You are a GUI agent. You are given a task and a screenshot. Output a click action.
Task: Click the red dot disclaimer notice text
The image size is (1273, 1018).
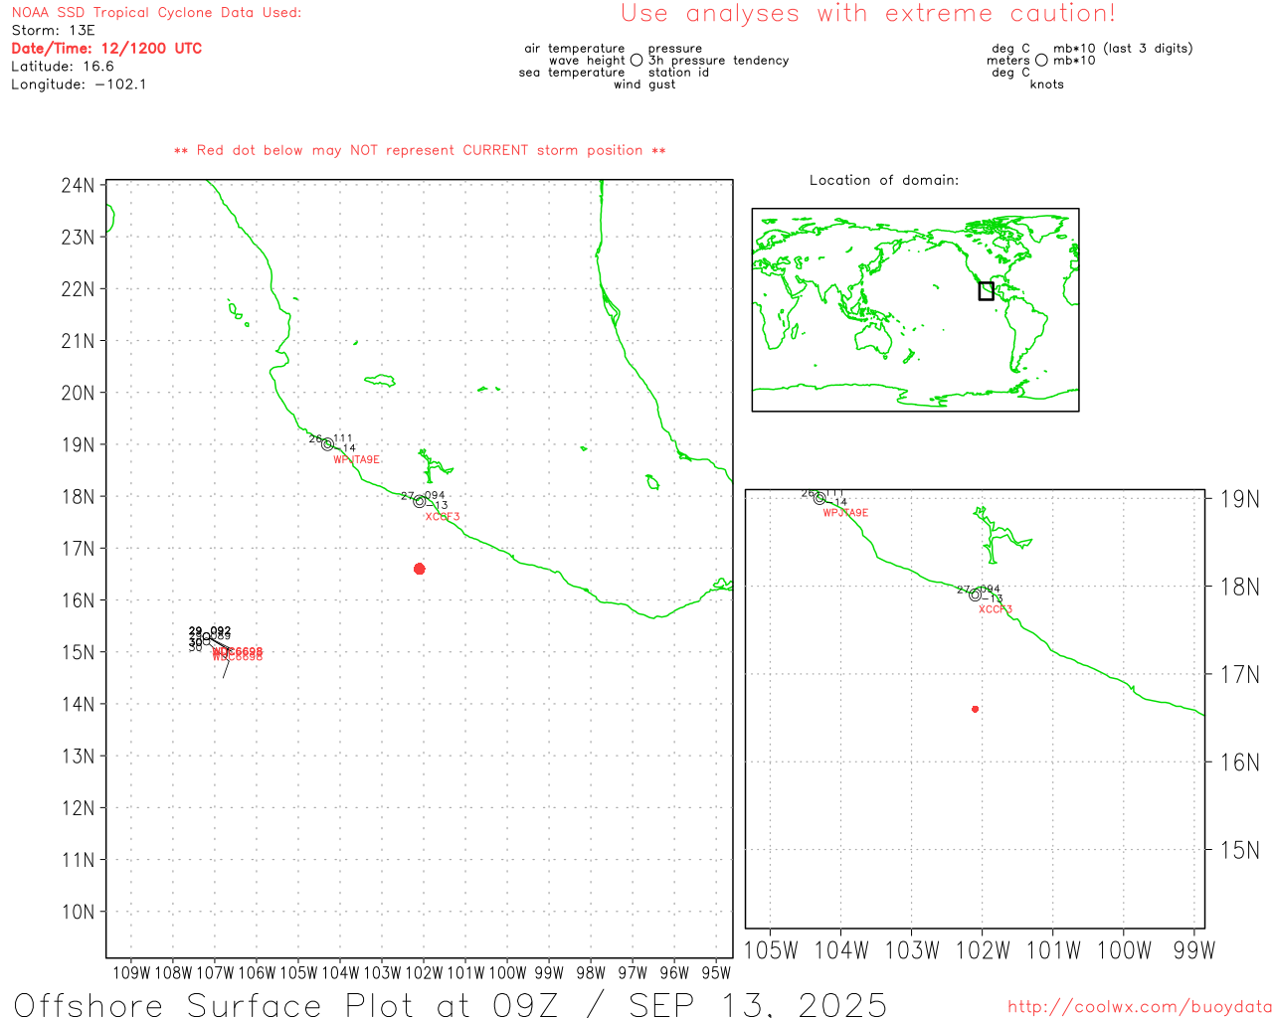click(x=420, y=151)
